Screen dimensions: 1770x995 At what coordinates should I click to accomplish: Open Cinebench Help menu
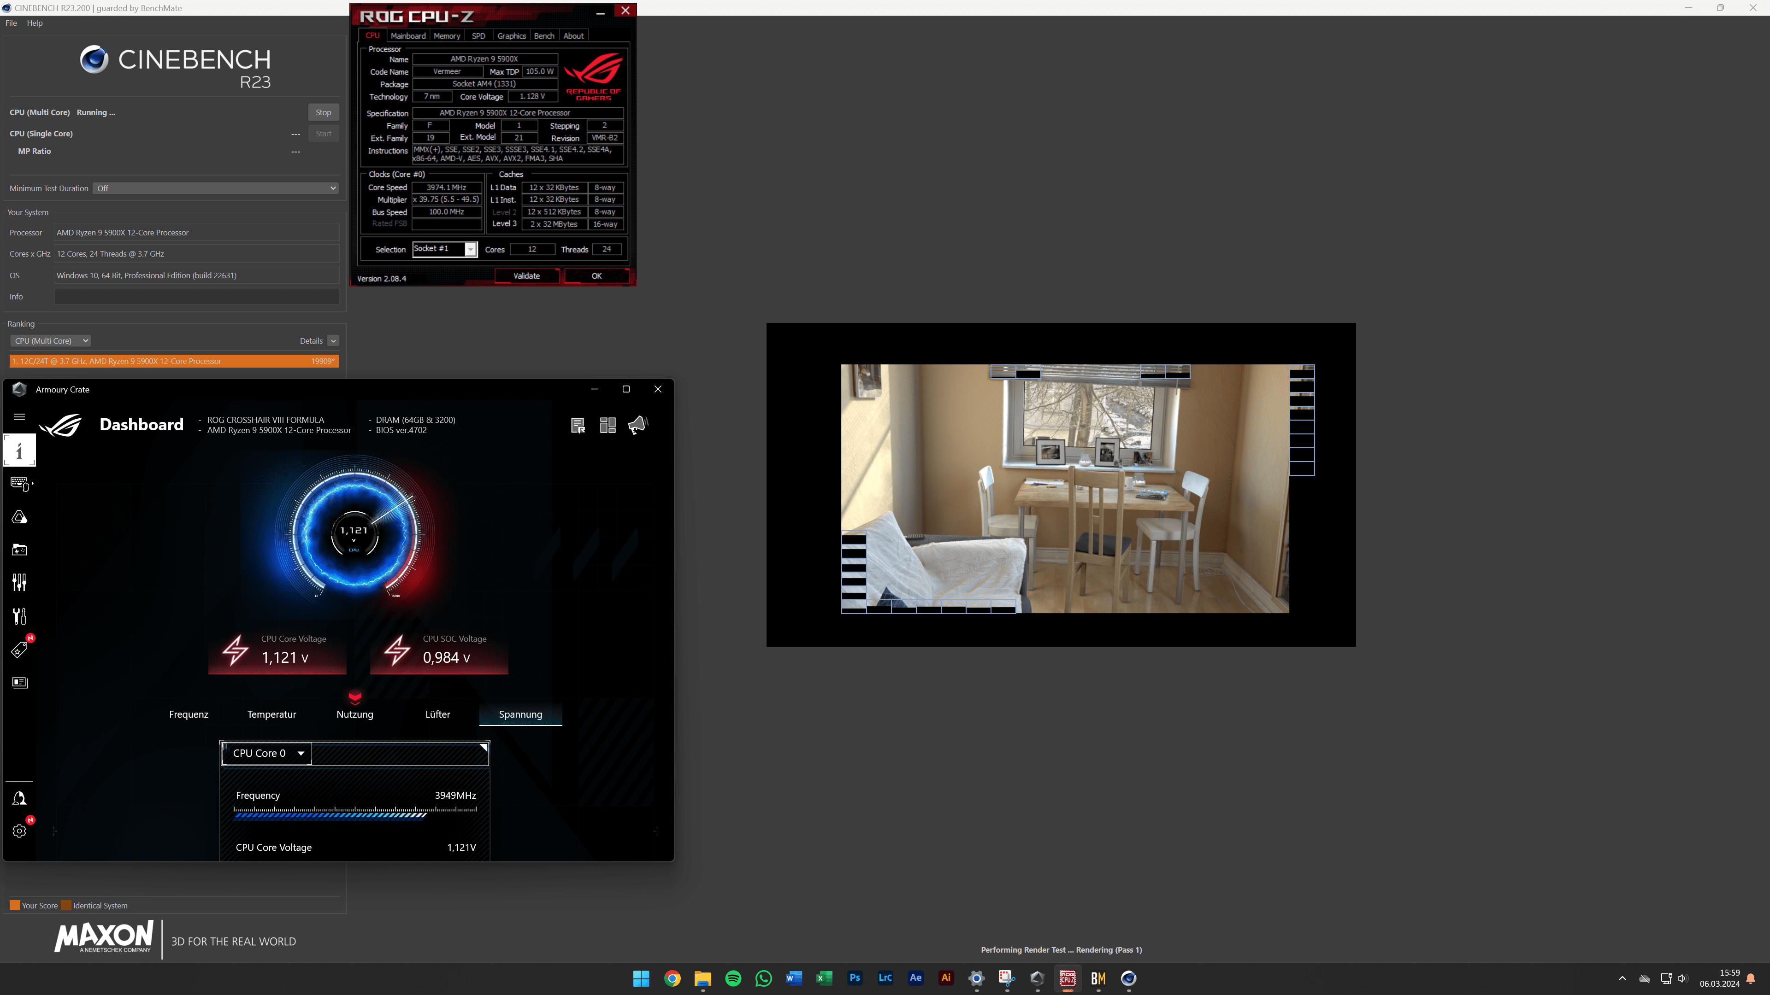click(x=35, y=23)
